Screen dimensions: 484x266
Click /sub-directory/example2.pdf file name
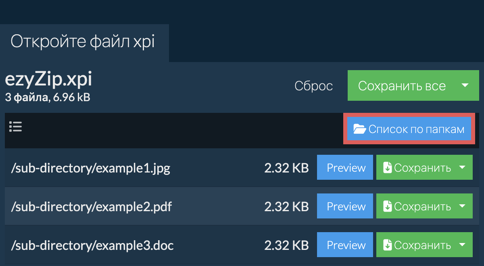click(92, 207)
